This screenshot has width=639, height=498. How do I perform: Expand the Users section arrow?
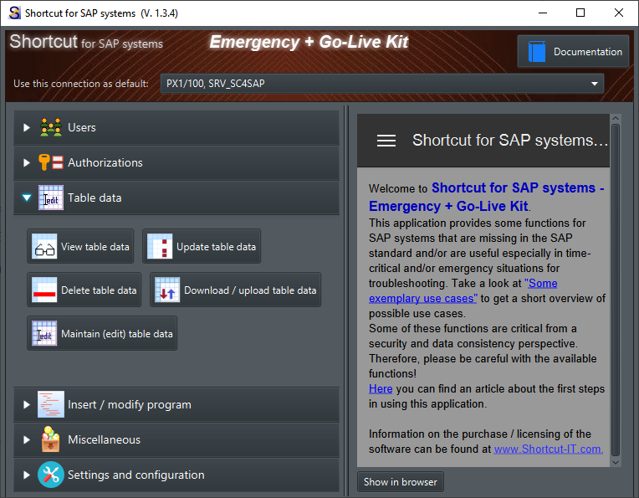(x=27, y=128)
